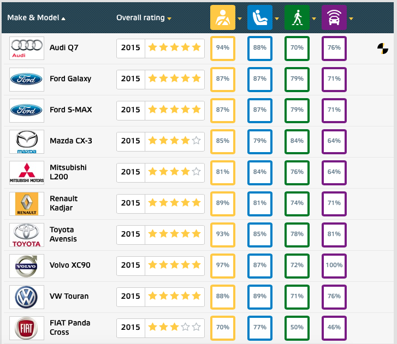The image size is (397, 344).
Task: Click Volvo XC90's 100% safety assist box
Action: (334, 266)
